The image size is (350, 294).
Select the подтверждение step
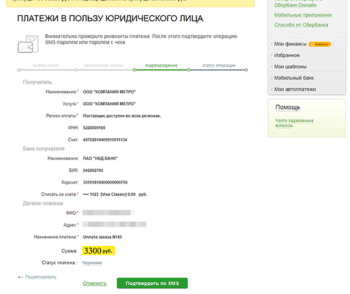(x=161, y=65)
